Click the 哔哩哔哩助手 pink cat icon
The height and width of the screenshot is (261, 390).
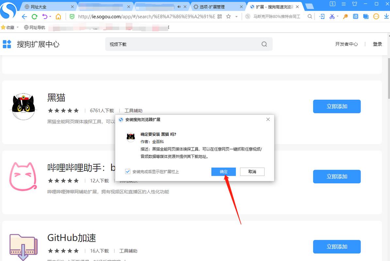tap(23, 177)
